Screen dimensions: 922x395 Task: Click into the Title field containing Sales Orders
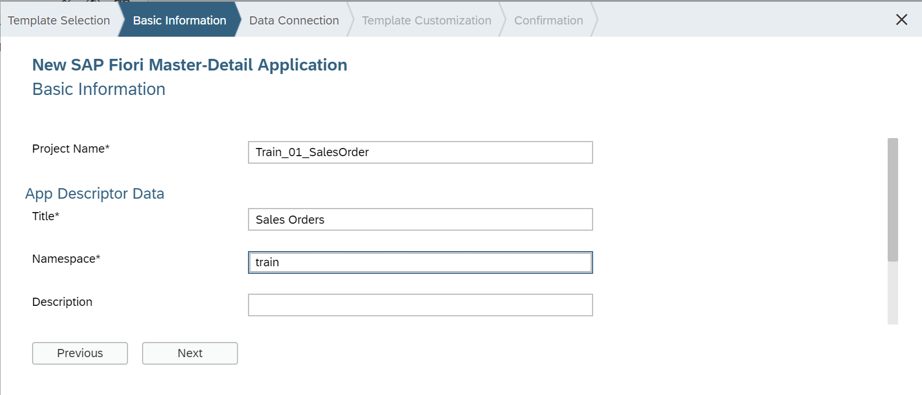(420, 220)
